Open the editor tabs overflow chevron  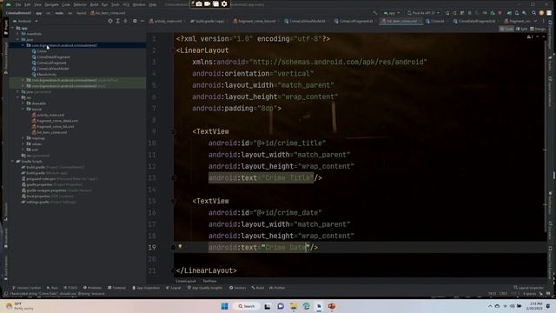(x=535, y=21)
